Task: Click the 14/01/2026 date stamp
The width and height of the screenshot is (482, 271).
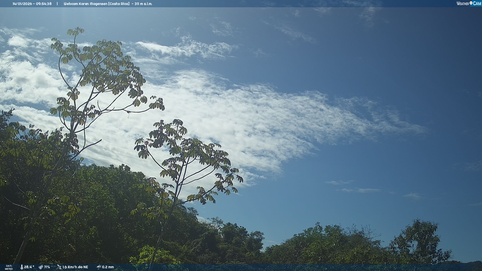Action: click(22, 4)
